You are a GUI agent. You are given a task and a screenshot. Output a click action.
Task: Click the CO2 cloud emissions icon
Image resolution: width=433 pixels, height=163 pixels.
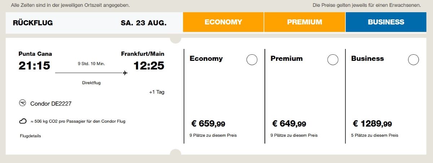(x=23, y=121)
